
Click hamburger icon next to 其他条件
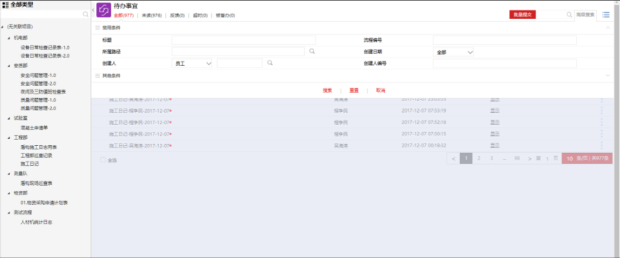click(97, 75)
